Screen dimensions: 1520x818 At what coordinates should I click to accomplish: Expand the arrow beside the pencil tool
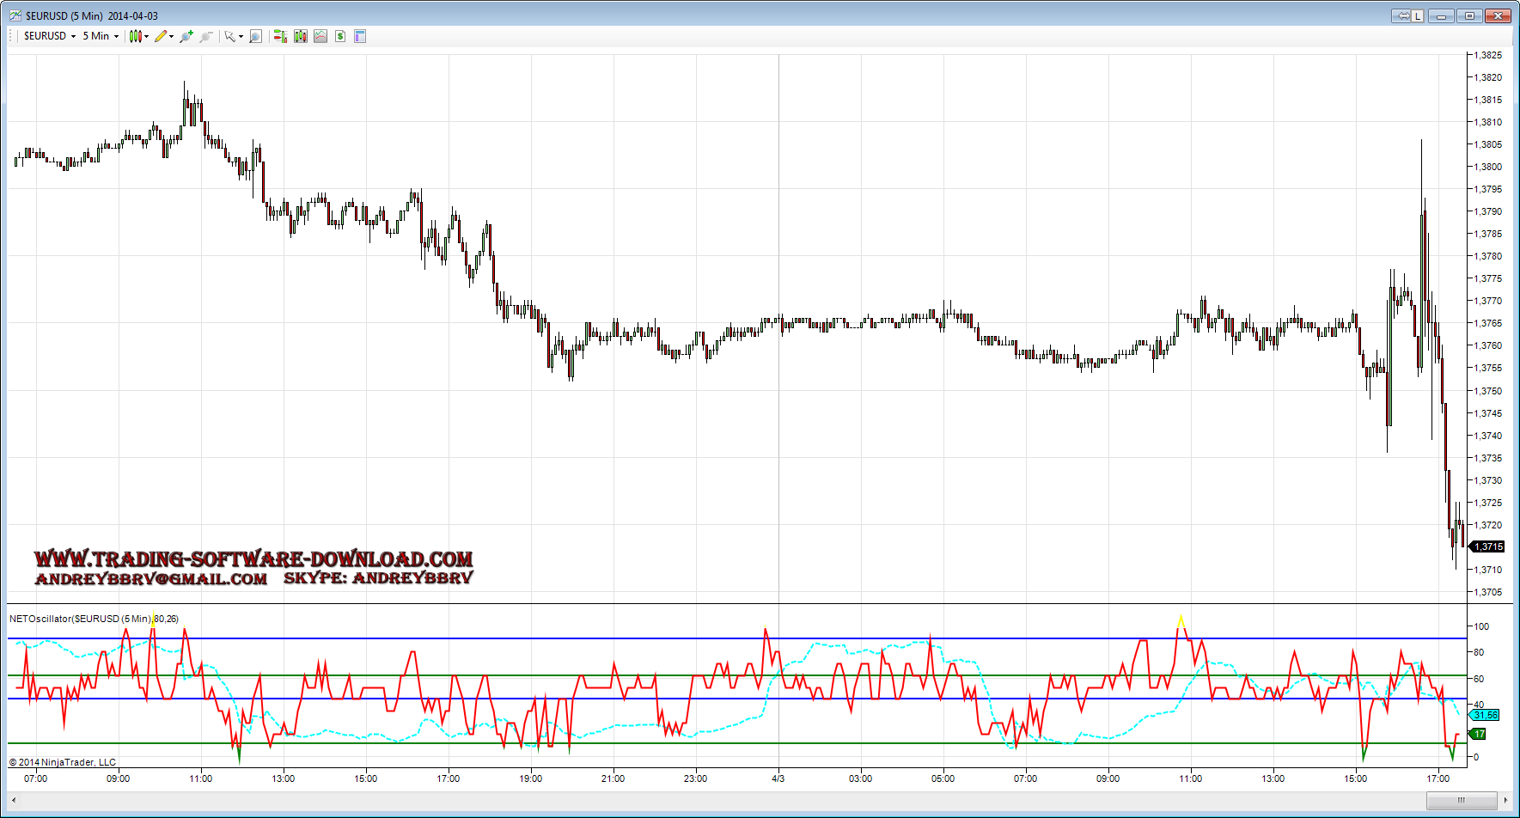pyautogui.click(x=172, y=36)
